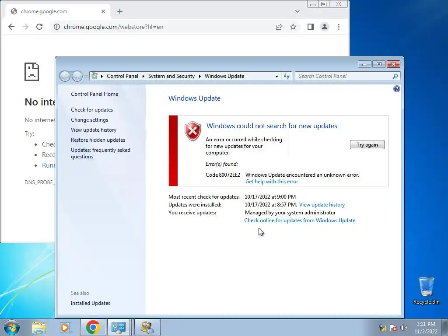
Task: Click Chrome's forward arrow
Action: click(x=25, y=27)
